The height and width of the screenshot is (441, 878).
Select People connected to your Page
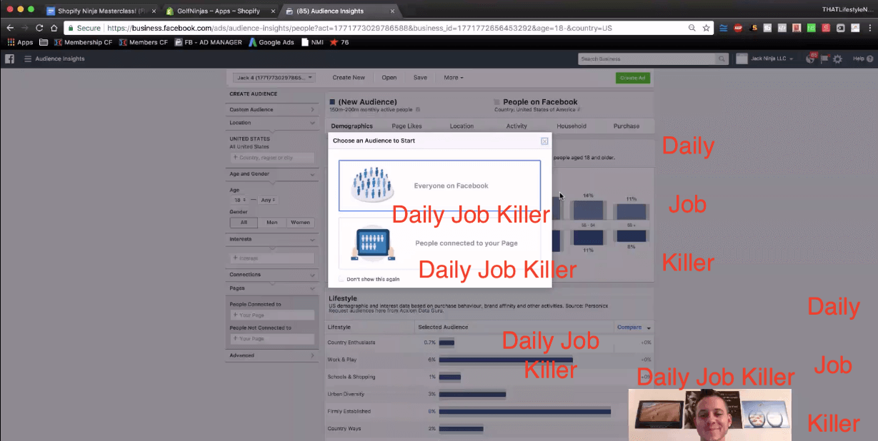(x=439, y=243)
